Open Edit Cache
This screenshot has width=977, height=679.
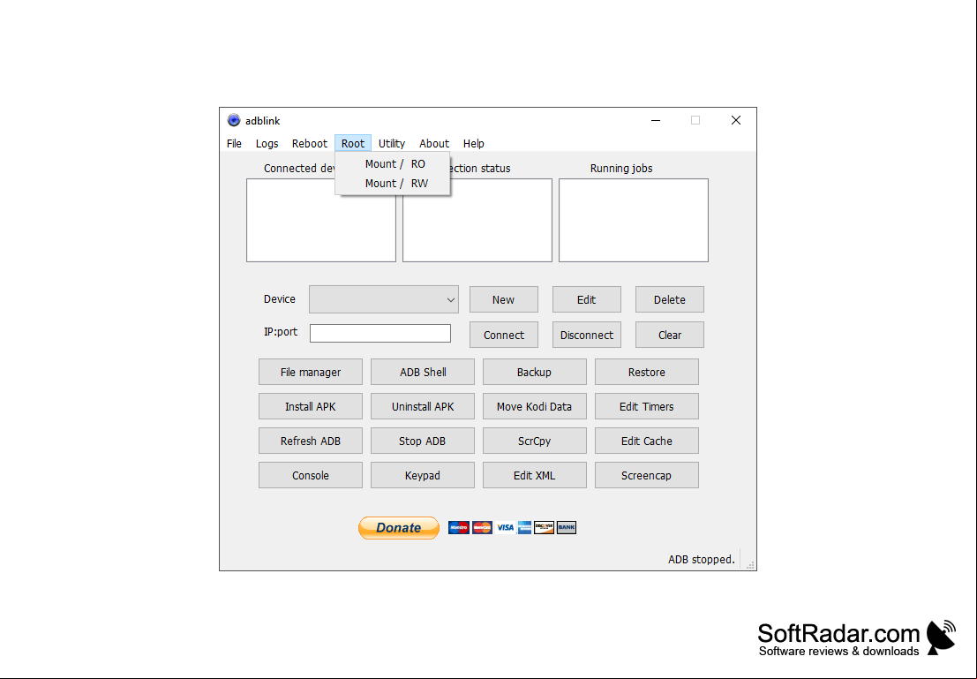pyautogui.click(x=647, y=441)
